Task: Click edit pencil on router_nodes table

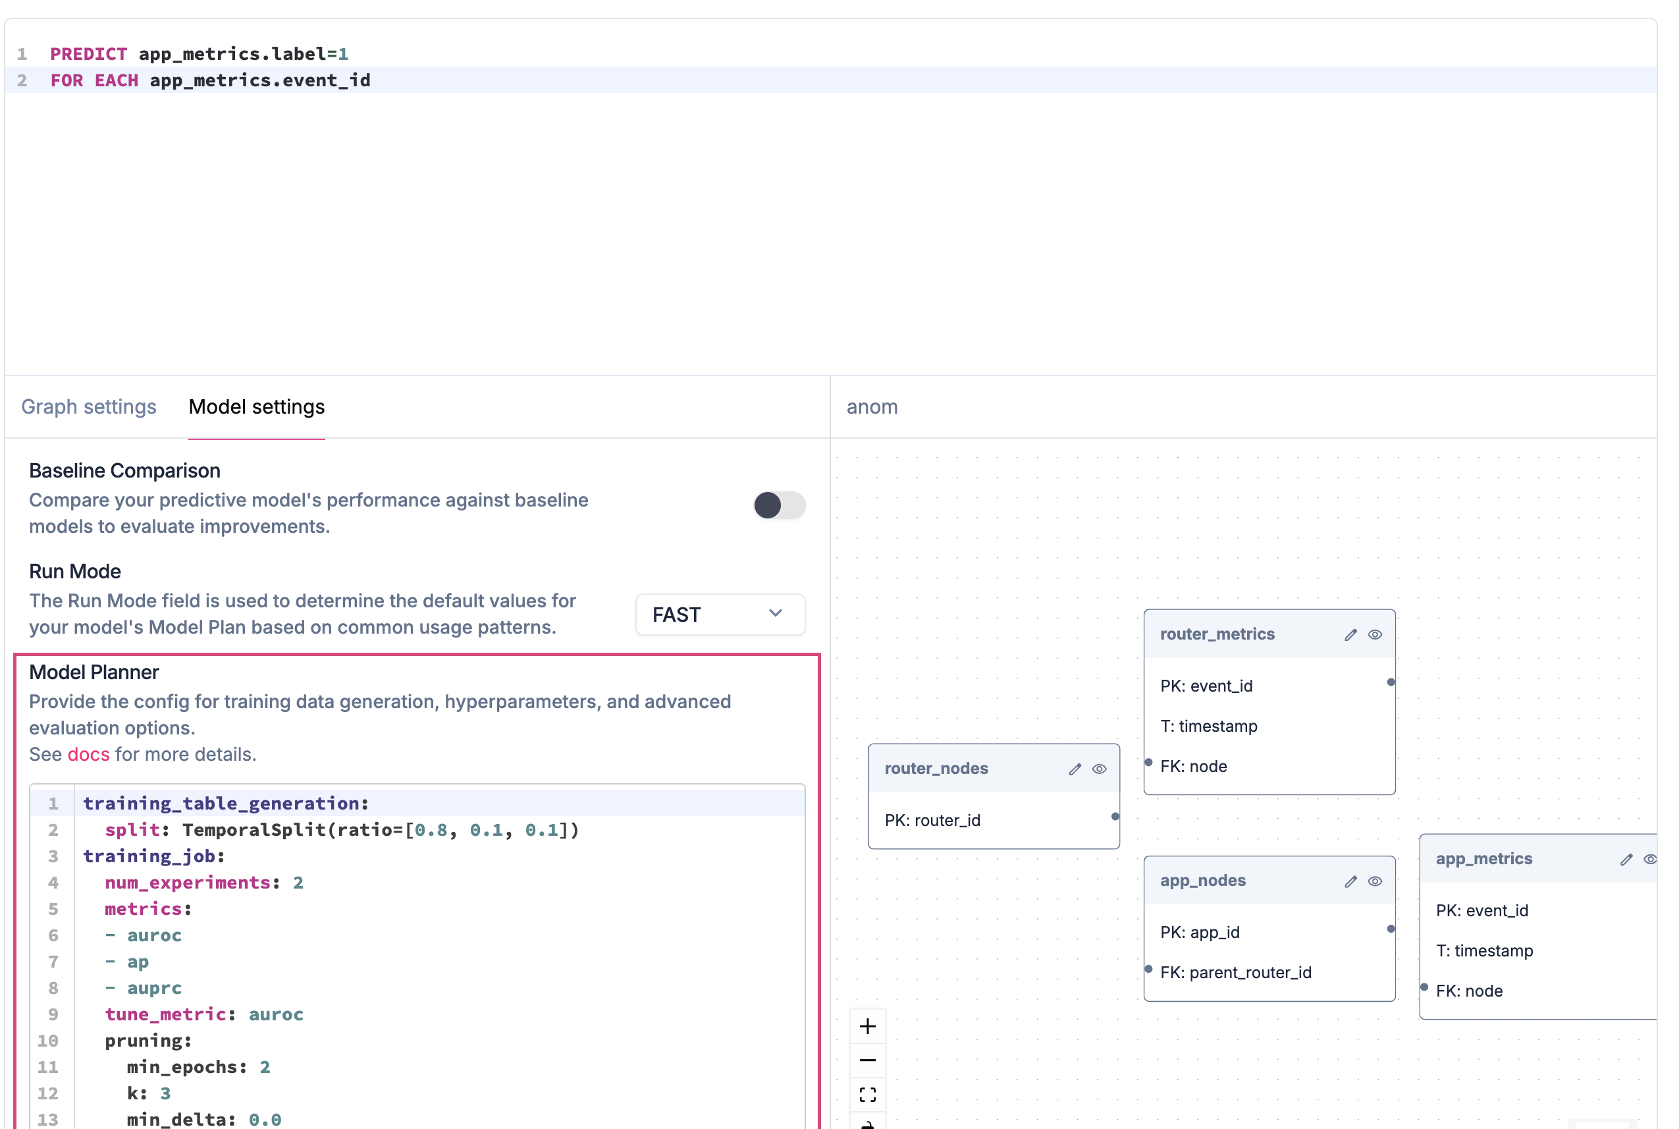Action: tap(1075, 769)
